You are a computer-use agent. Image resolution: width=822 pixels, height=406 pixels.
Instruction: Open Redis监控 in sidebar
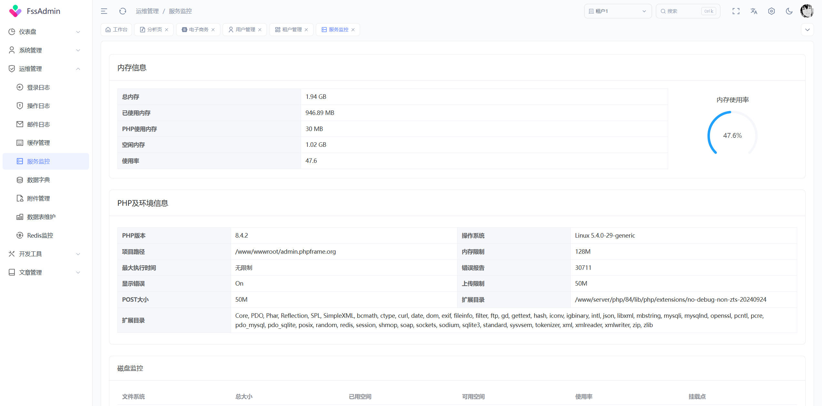coord(40,235)
